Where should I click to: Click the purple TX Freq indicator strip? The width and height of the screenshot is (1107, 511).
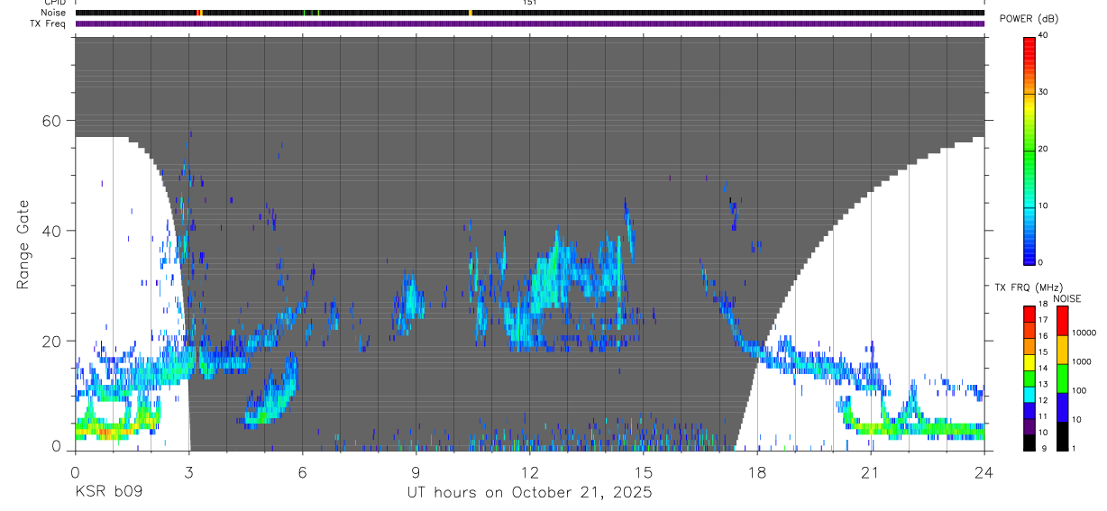529,23
